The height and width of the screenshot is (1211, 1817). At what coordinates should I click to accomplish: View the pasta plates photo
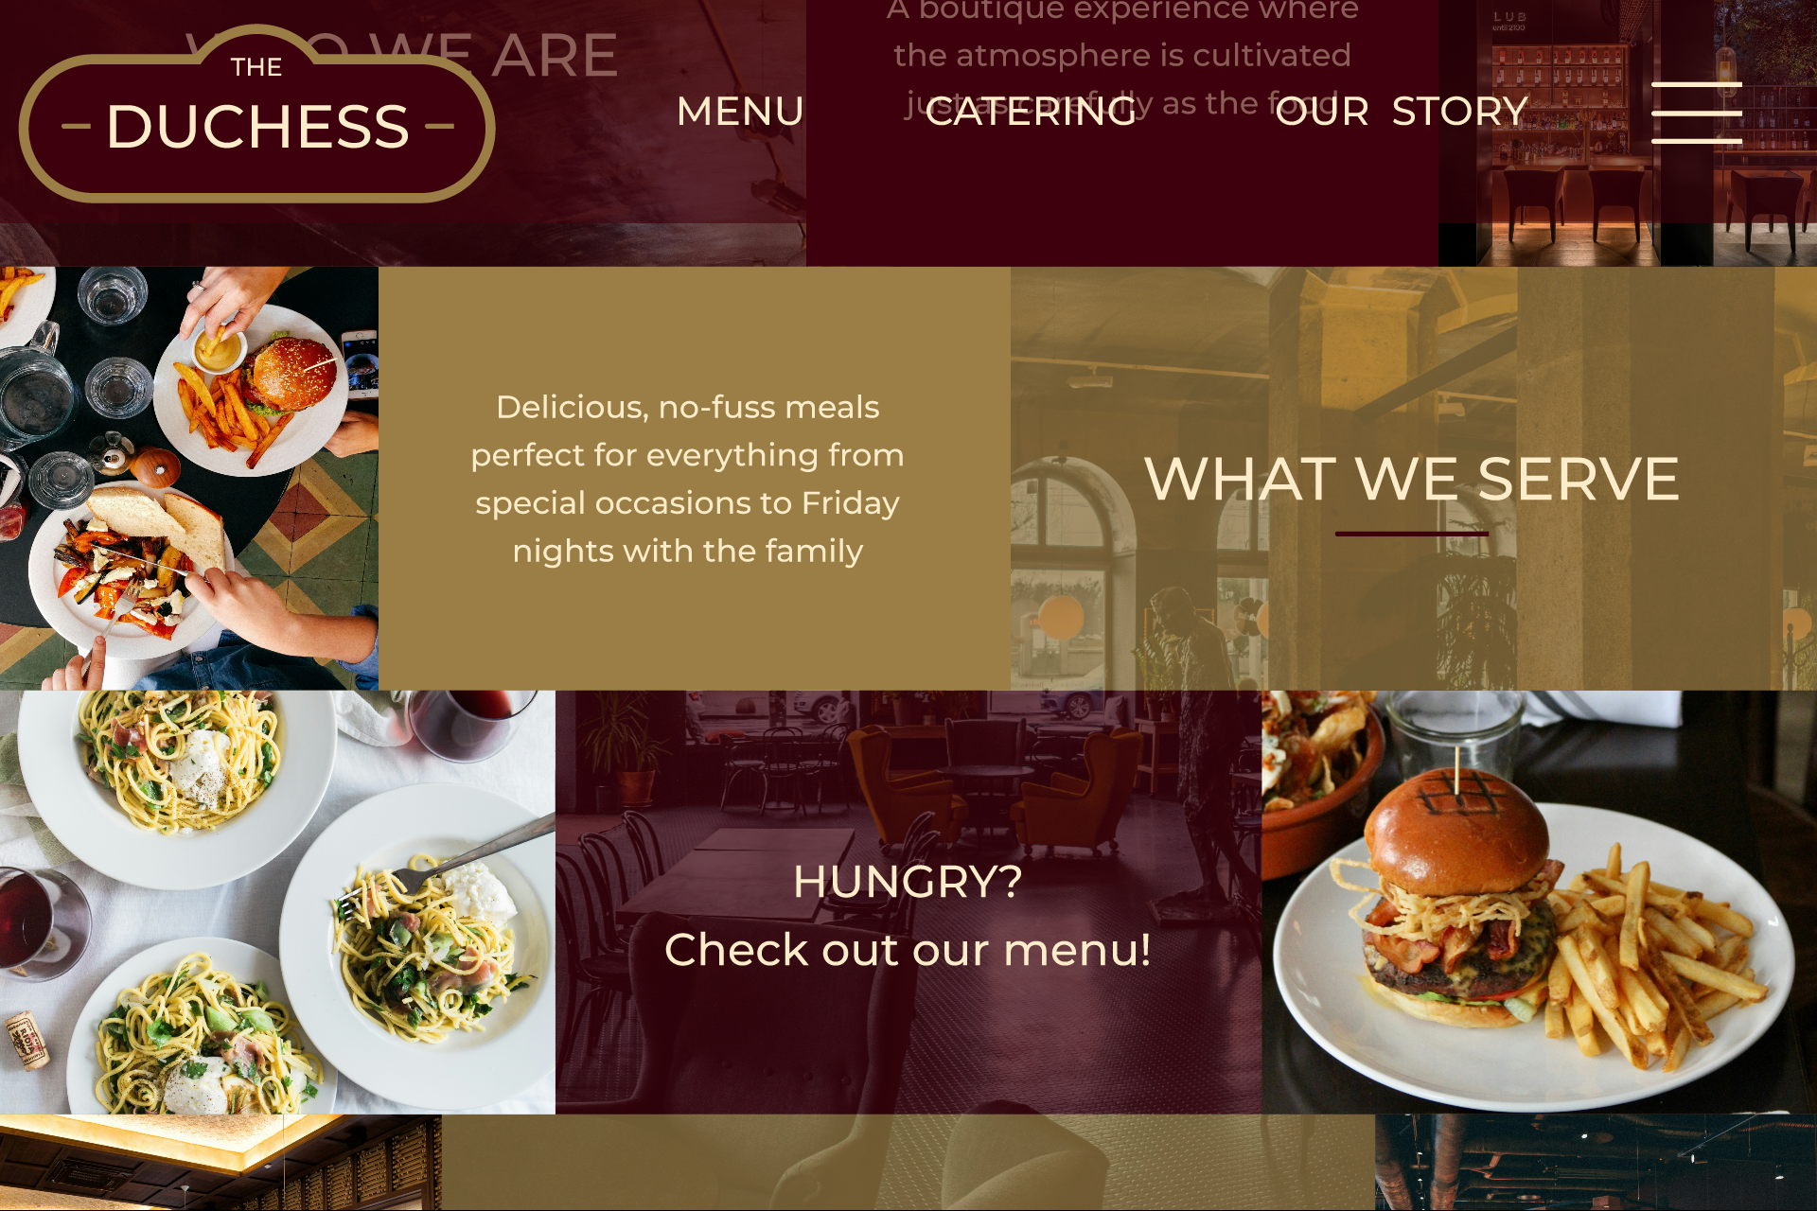click(277, 902)
